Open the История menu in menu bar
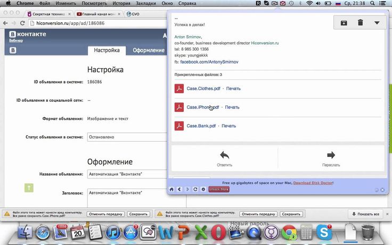 coord(121,3)
